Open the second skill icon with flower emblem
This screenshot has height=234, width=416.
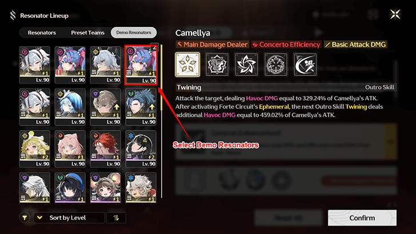pyautogui.click(x=217, y=64)
